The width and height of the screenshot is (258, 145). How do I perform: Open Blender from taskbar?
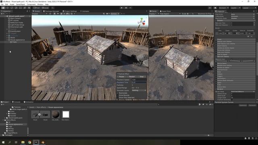coord(43,142)
